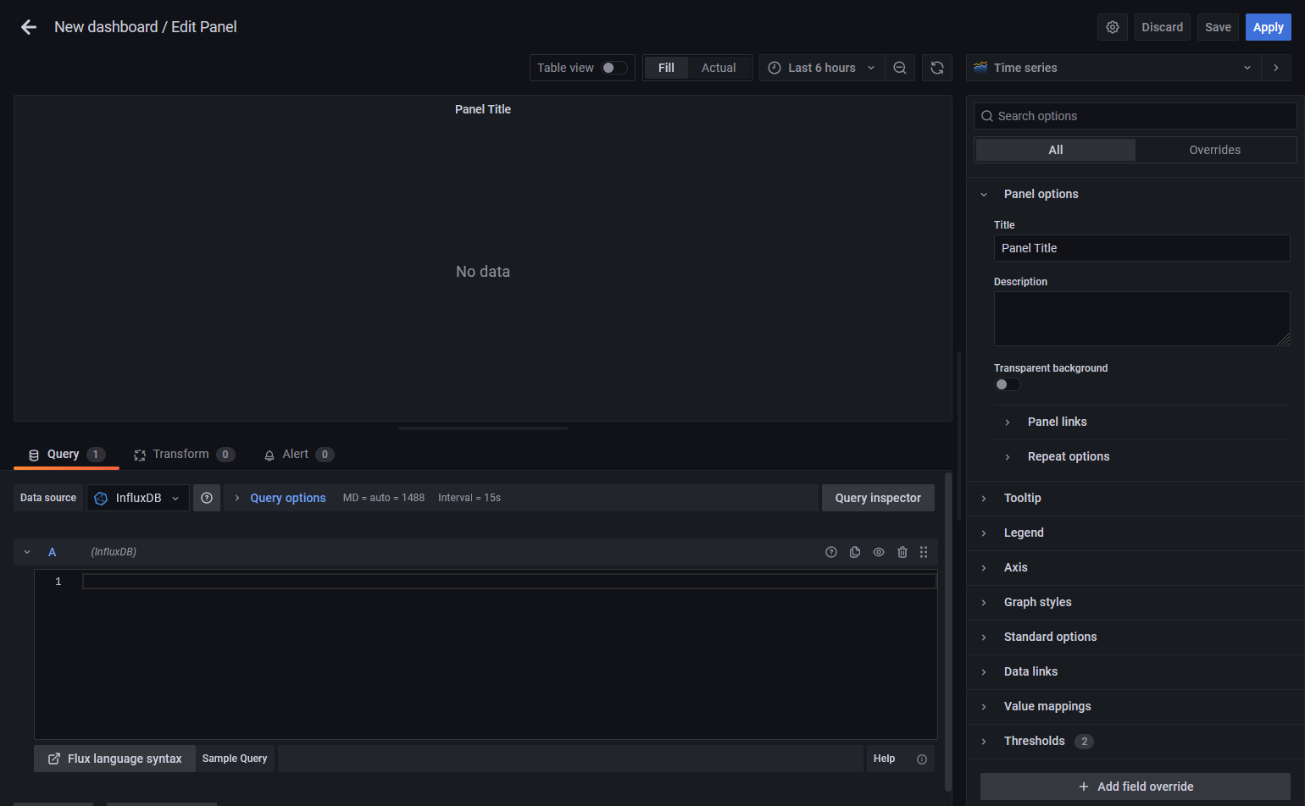Click the zoom out time range icon
Image resolution: width=1305 pixels, height=806 pixels.
coord(900,68)
